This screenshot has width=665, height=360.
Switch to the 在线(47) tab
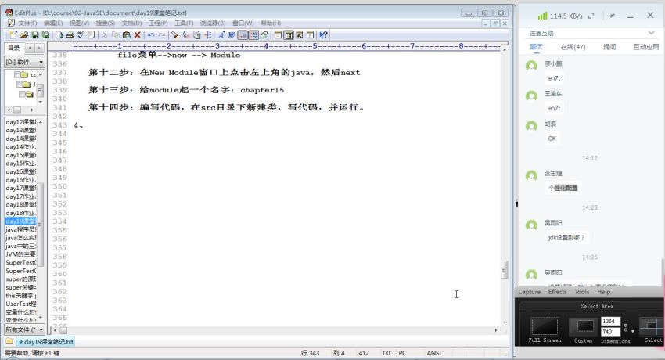coord(573,47)
